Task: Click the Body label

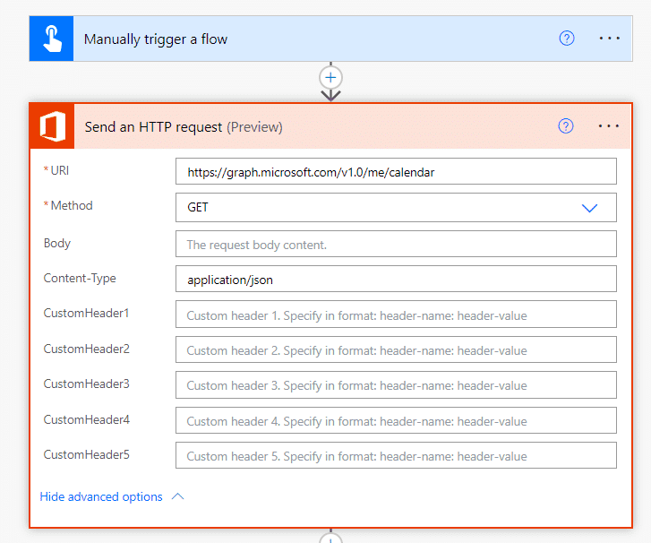Action: (x=57, y=243)
